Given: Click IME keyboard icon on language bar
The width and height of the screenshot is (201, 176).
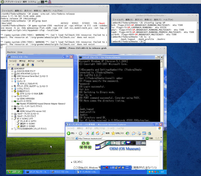Looking at the screenshot, I should pyautogui.click(x=104, y=168).
